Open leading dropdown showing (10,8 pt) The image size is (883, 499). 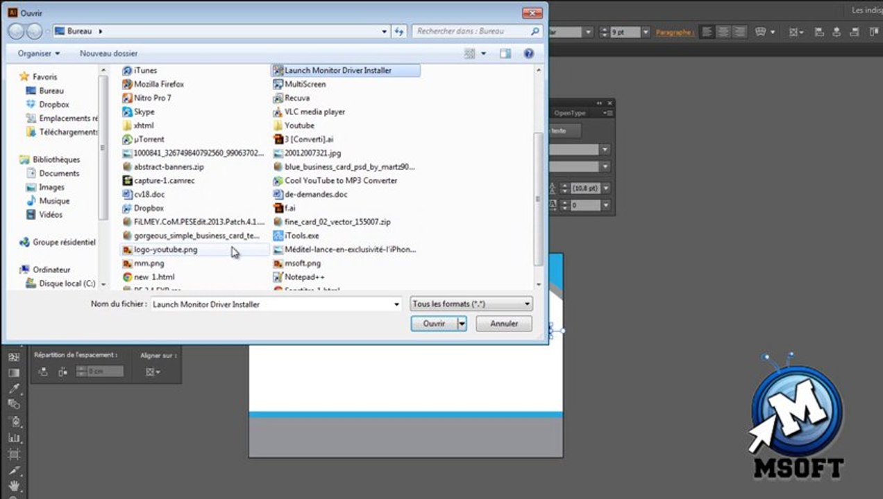(605, 188)
